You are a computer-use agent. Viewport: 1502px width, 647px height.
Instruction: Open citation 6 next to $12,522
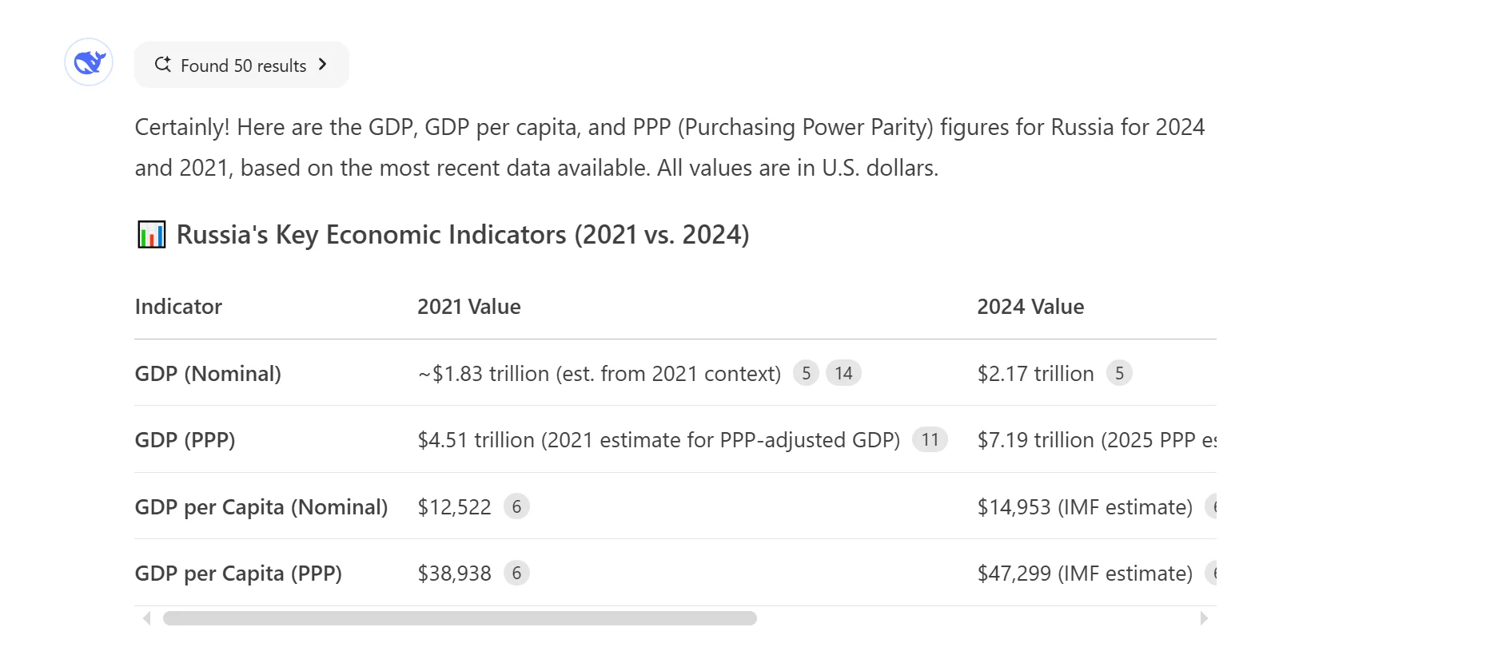pyautogui.click(x=516, y=506)
